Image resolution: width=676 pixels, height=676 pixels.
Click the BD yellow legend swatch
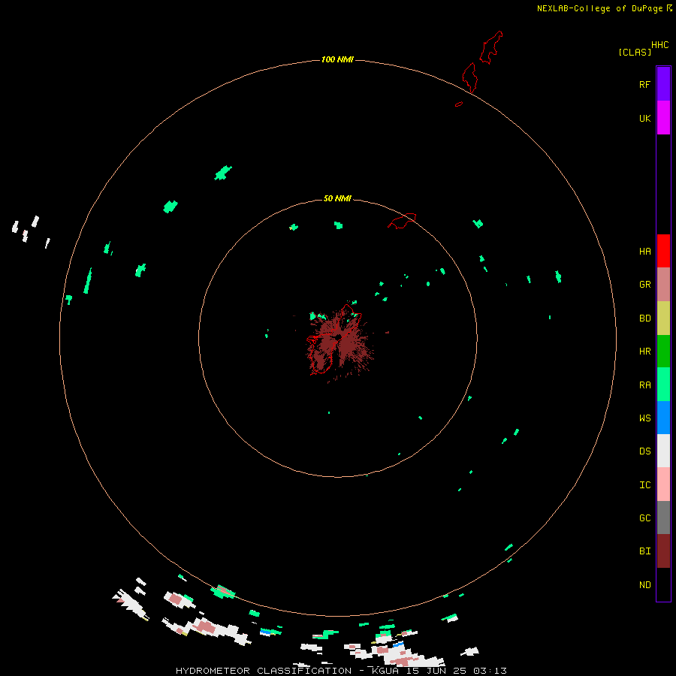click(x=663, y=318)
